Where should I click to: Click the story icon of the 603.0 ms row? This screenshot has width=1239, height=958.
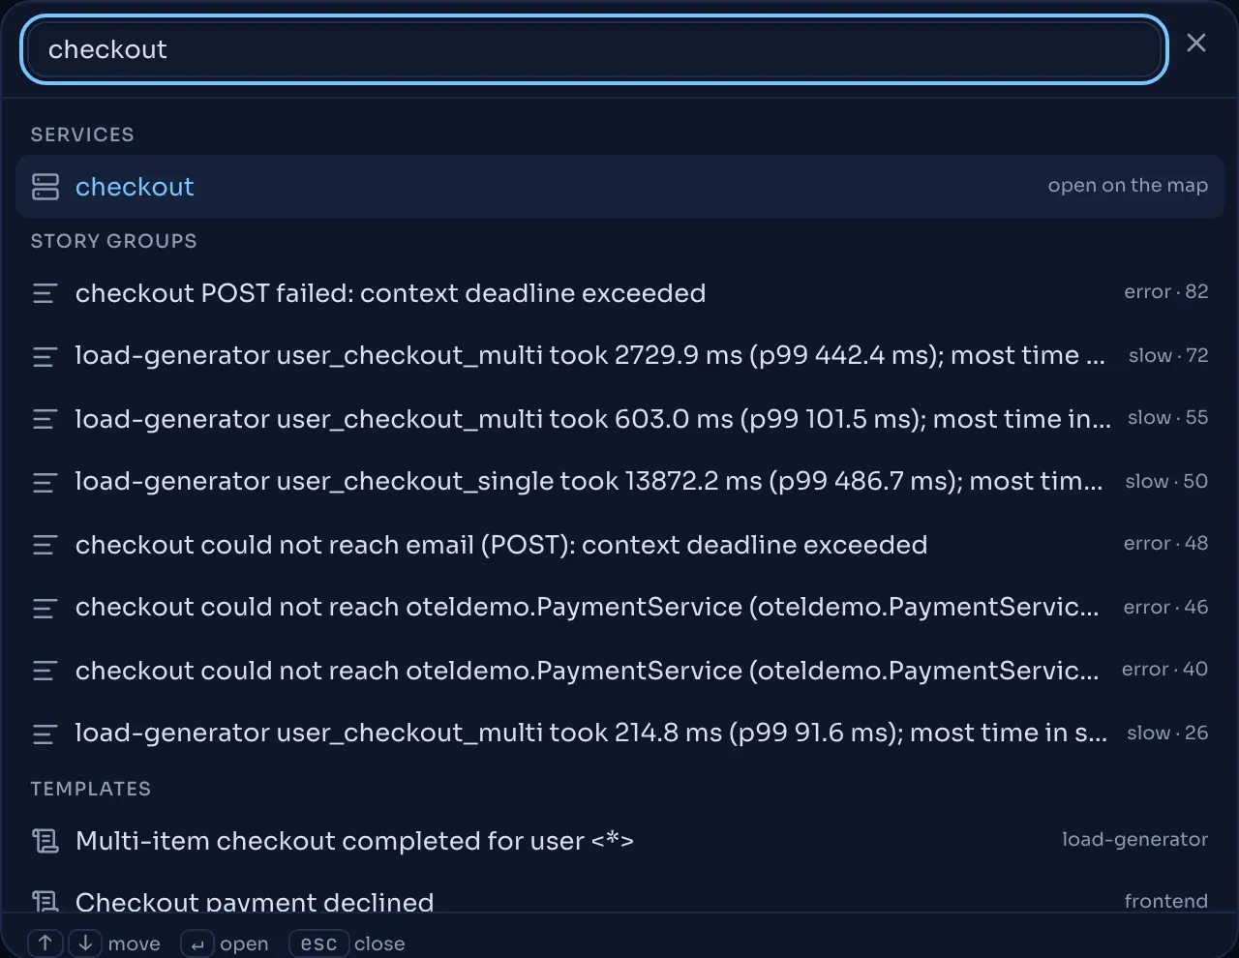45,419
